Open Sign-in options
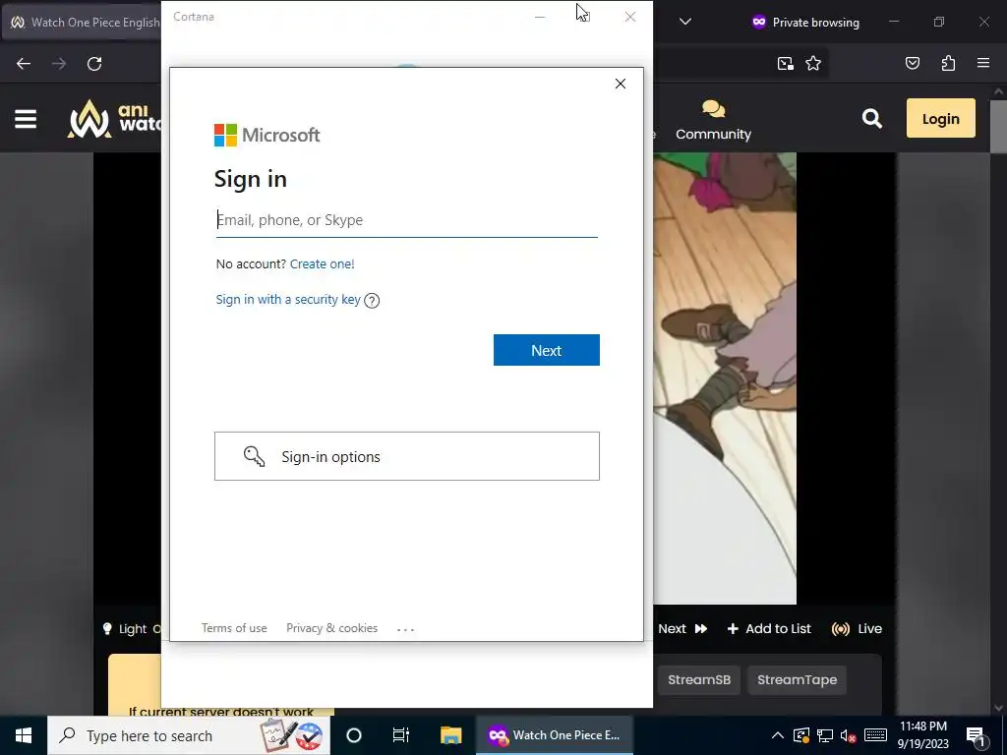The width and height of the screenshot is (1007, 755). [406, 456]
